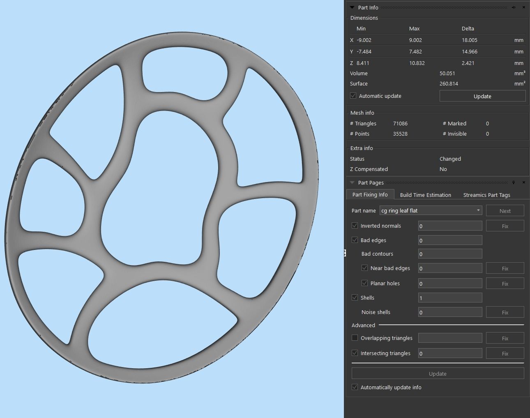Click the Y Min value -7.484
The width and height of the screenshot is (530, 418).
coord(364,51)
